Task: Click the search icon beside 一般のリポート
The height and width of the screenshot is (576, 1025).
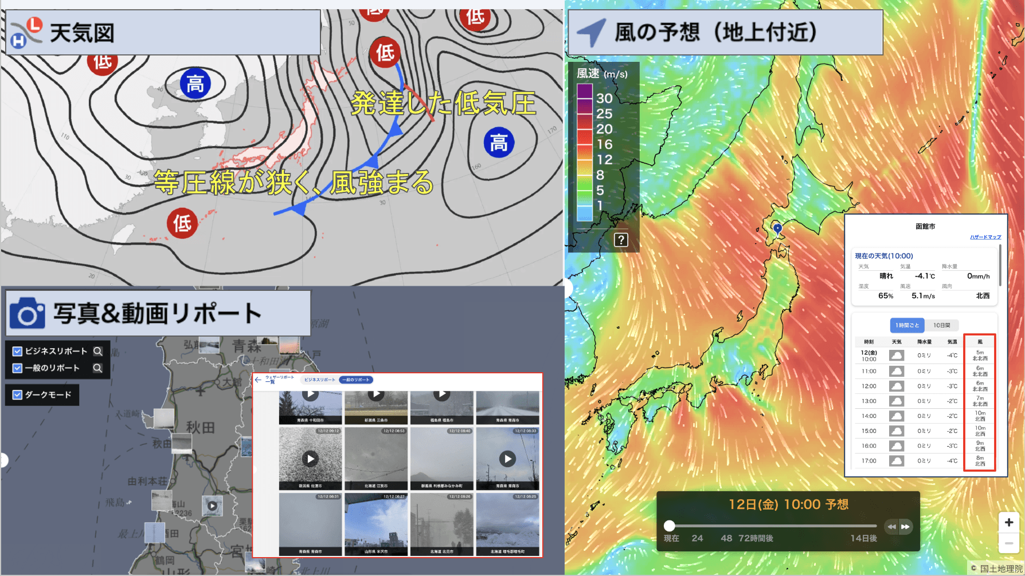Action: [x=98, y=368]
